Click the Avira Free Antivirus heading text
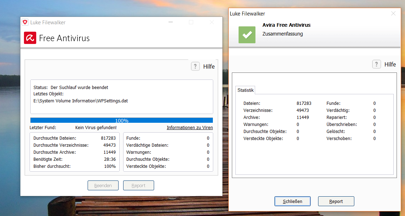Image resolution: width=405 pixels, height=216 pixels. click(286, 25)
